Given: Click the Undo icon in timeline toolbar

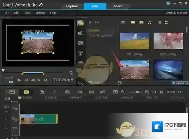Looking at the screenshot, I should coord(42,92).
